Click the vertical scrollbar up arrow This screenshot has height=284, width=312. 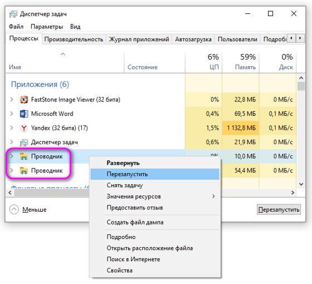301,78
